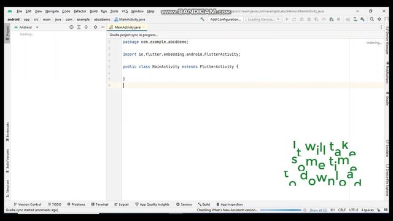Click the Add Configuration button
The height and width of the screenshot is (221, 393).
(225, 19)
